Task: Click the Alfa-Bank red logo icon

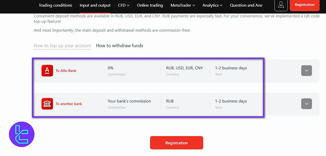Action: coord(47,71)
